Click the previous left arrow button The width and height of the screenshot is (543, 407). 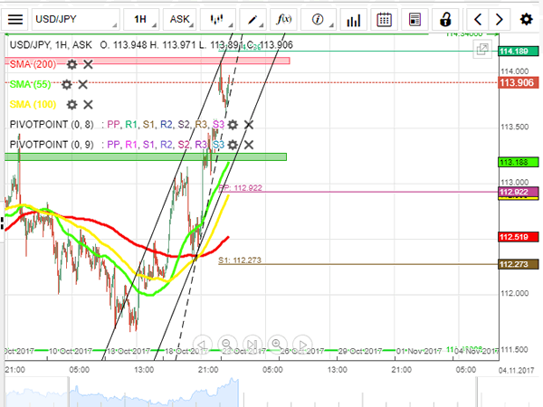pyautogui.click(x=478, y=18)
